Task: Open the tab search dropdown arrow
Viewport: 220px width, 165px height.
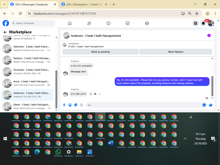Action: (x=4, y=4)
